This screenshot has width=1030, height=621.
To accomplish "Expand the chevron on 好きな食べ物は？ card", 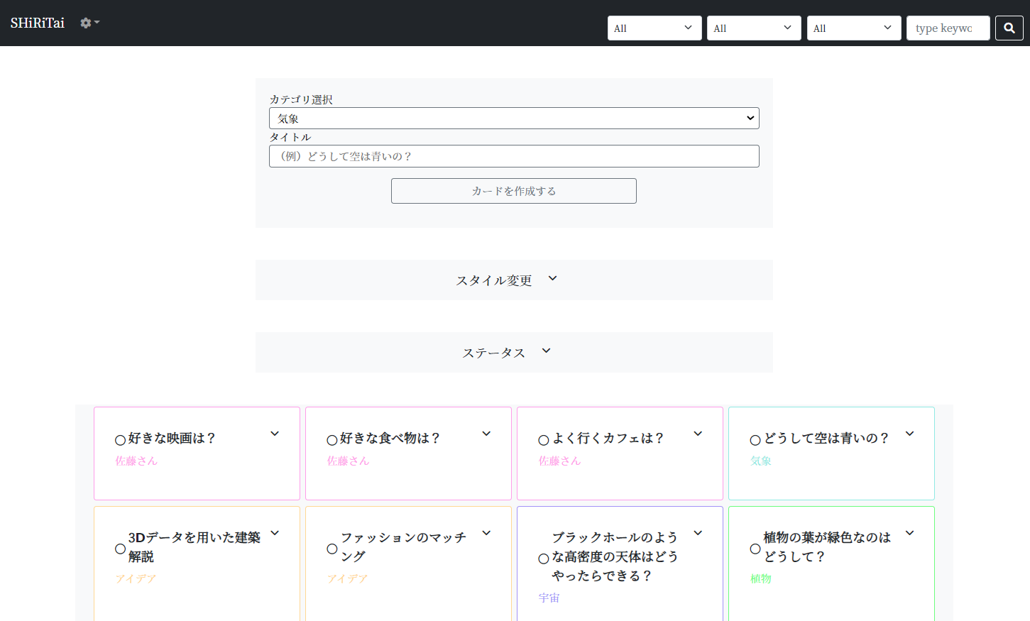I will 486,433.
